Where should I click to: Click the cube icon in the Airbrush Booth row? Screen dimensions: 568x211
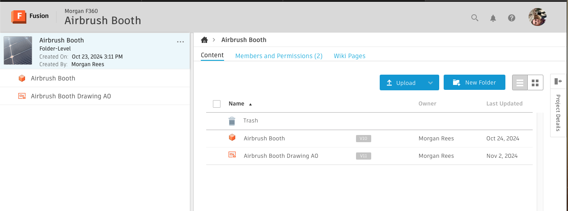(x=232, y=138)
